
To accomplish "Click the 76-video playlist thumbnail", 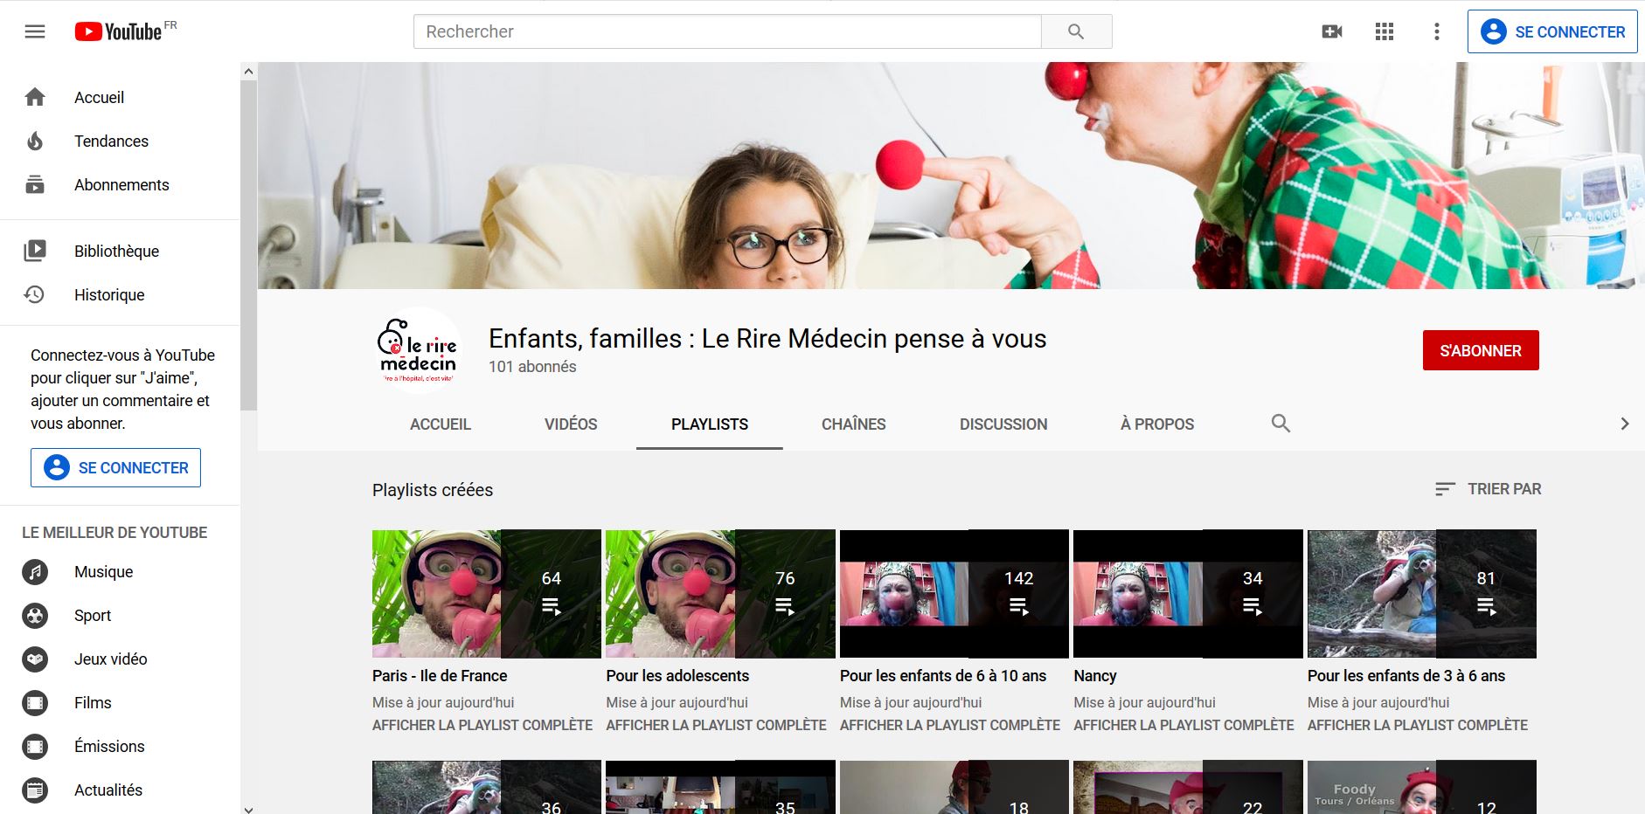I will pyautogui.click(x=720, y=594).
